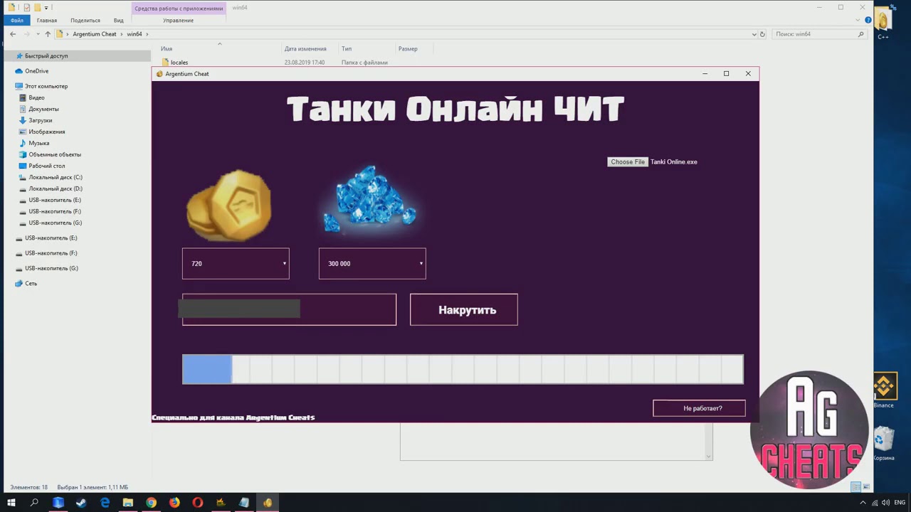Sort by the Имя column header
Image resolution: width=911 pixels, height=512 pixels.
(x=167, y=49)
